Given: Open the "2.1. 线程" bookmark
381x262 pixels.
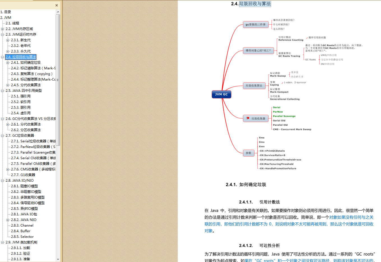Looking at the screenshot, I should click(14, 23).
